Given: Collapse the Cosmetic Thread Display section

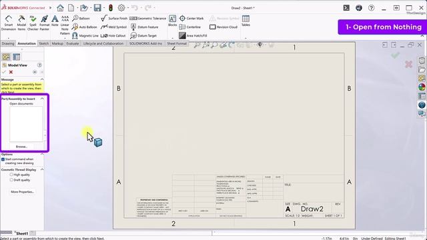Looking at the screenshot, I should click(x=42, y=169).
